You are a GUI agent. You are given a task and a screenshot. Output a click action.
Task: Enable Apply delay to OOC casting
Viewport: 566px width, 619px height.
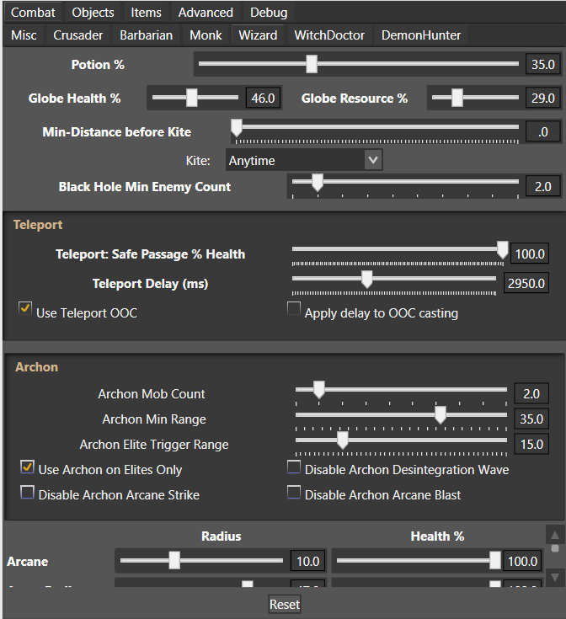294,309
